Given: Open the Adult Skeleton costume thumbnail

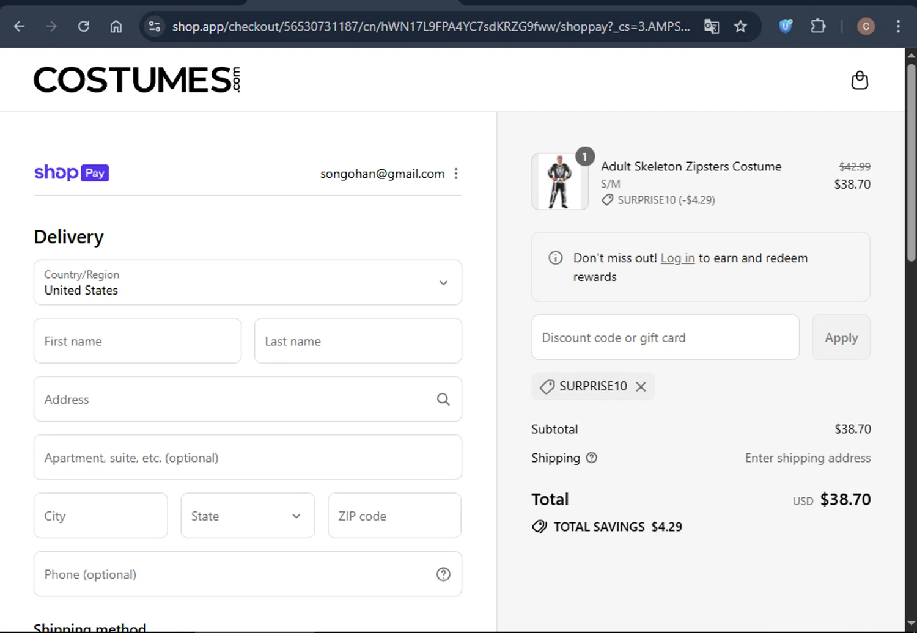Looking at the screenshot, I should (560, 181).
